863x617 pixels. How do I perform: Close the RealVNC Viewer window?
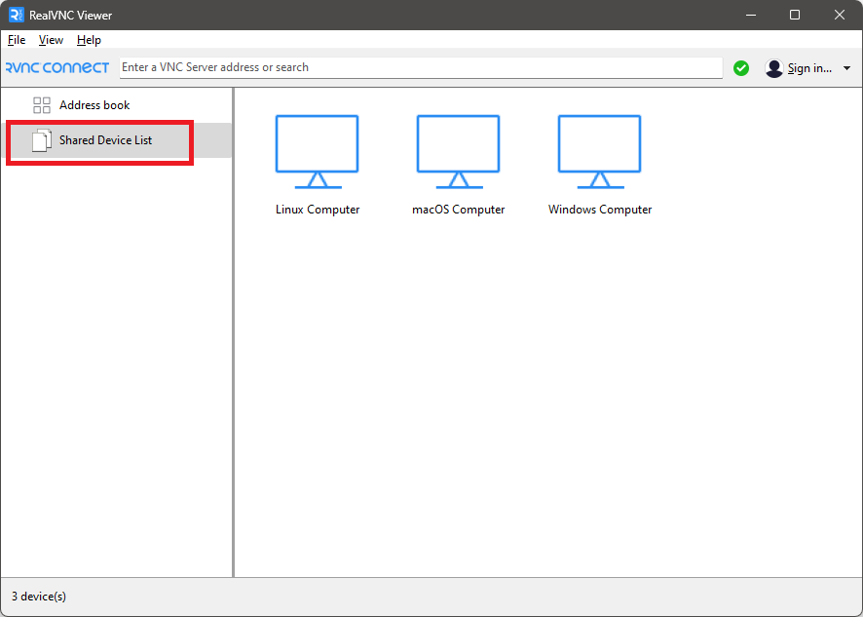[x=840, y=15]
